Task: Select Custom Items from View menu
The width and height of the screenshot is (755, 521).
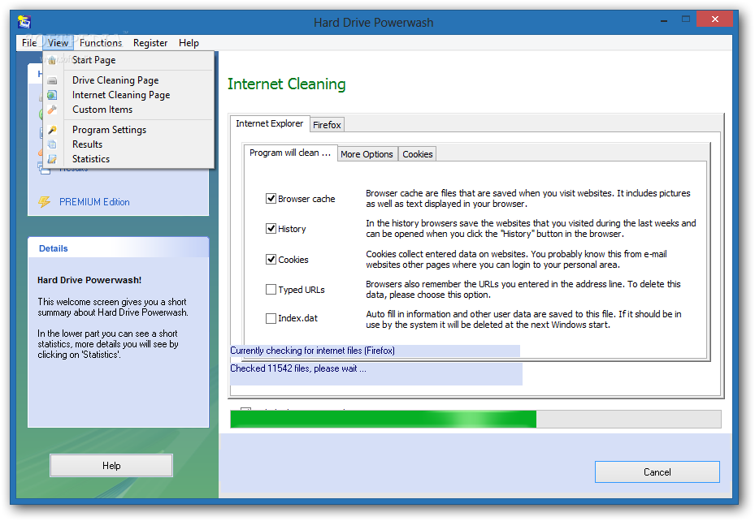Action: point(128,110)
